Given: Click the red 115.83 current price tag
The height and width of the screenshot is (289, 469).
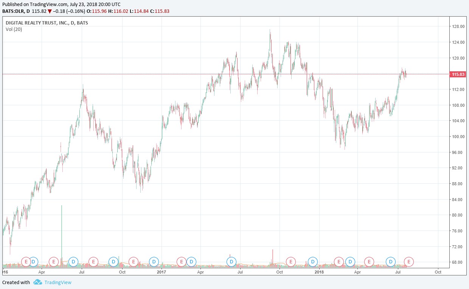Looking at the screenshot, I should [458, 74].
